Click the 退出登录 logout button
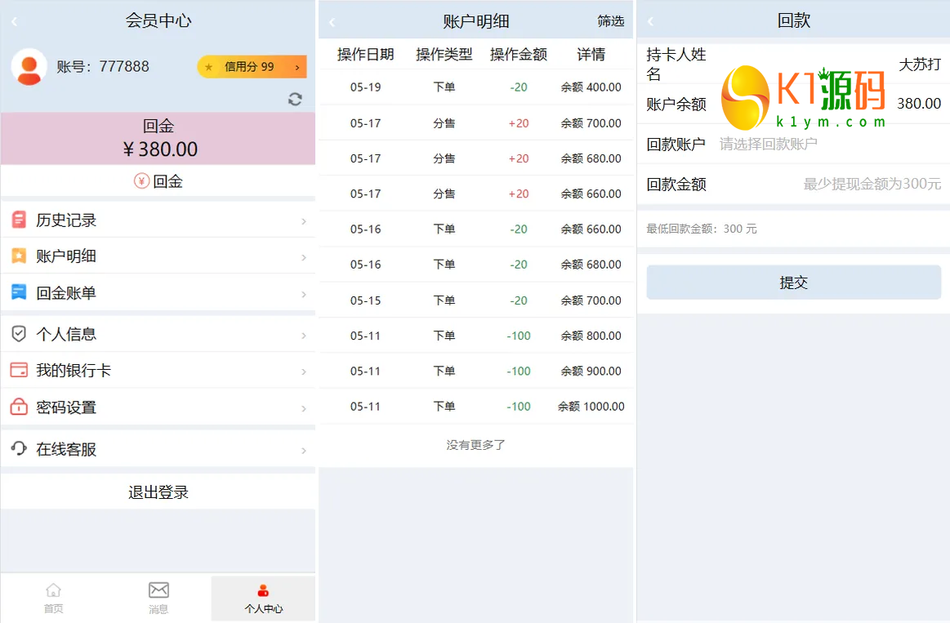Viewport: 950px width, 623px height. pos(158,492)
